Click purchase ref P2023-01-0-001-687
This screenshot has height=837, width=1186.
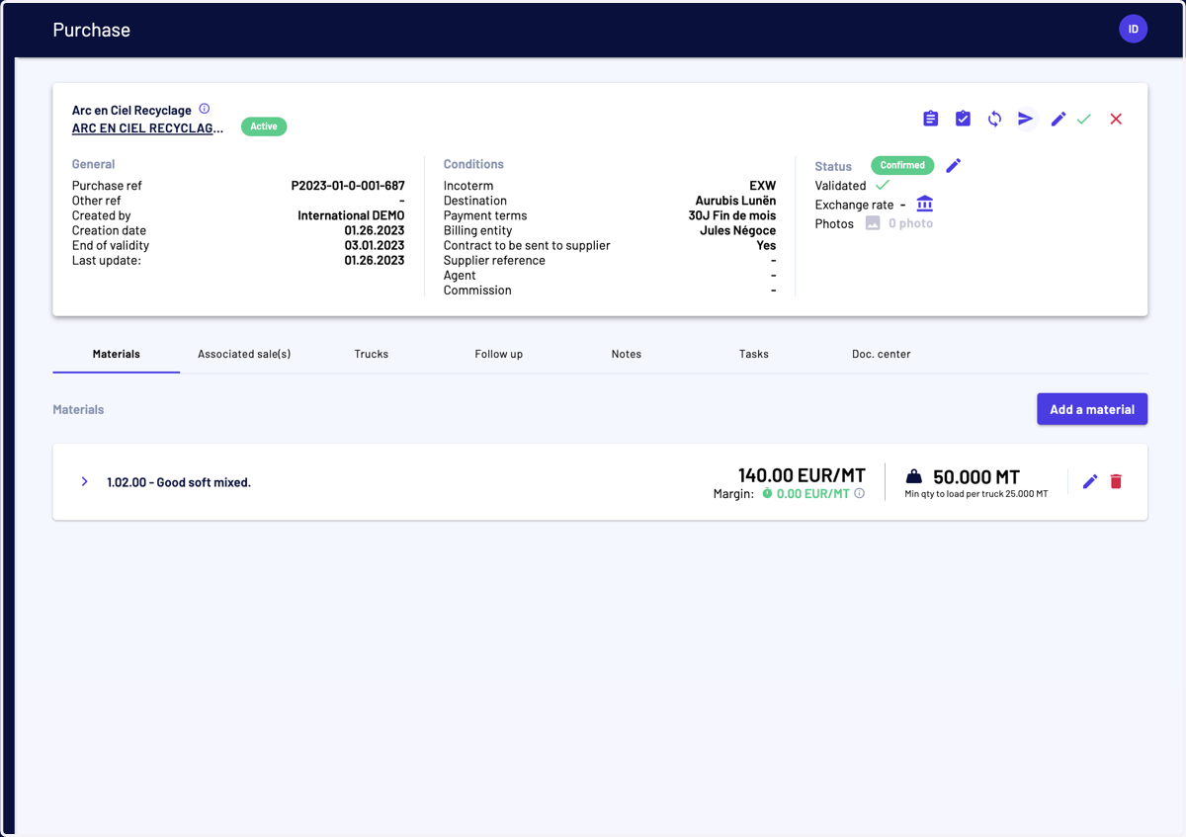tap(348, 186)
